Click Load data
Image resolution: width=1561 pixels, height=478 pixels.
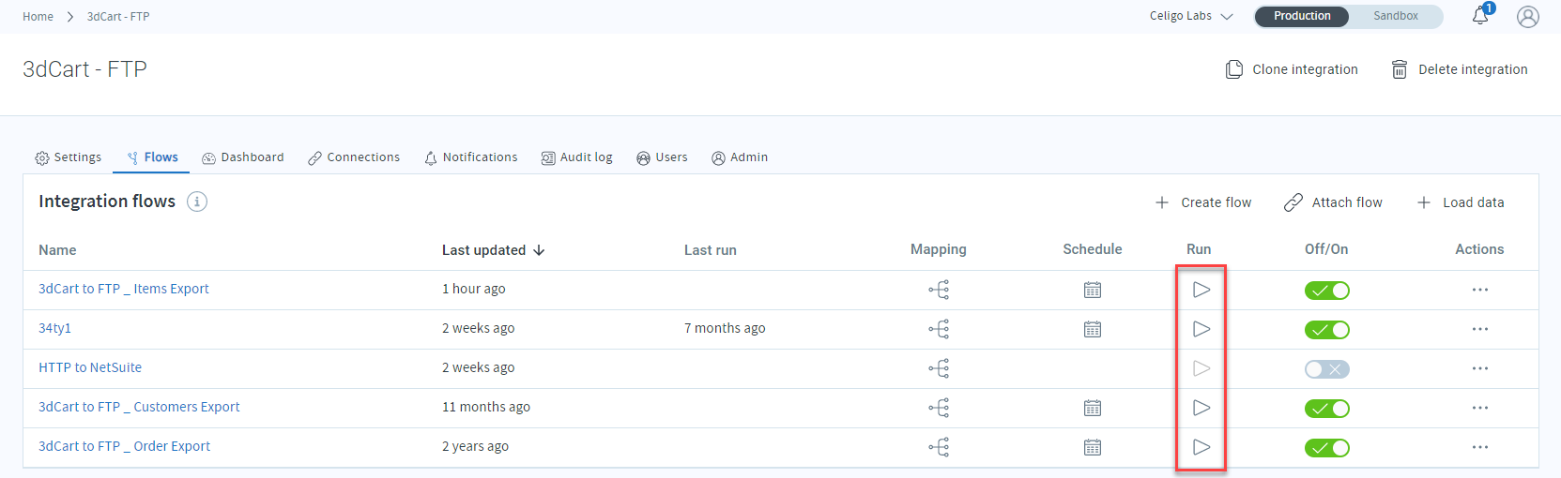(x=1461, y=202)
